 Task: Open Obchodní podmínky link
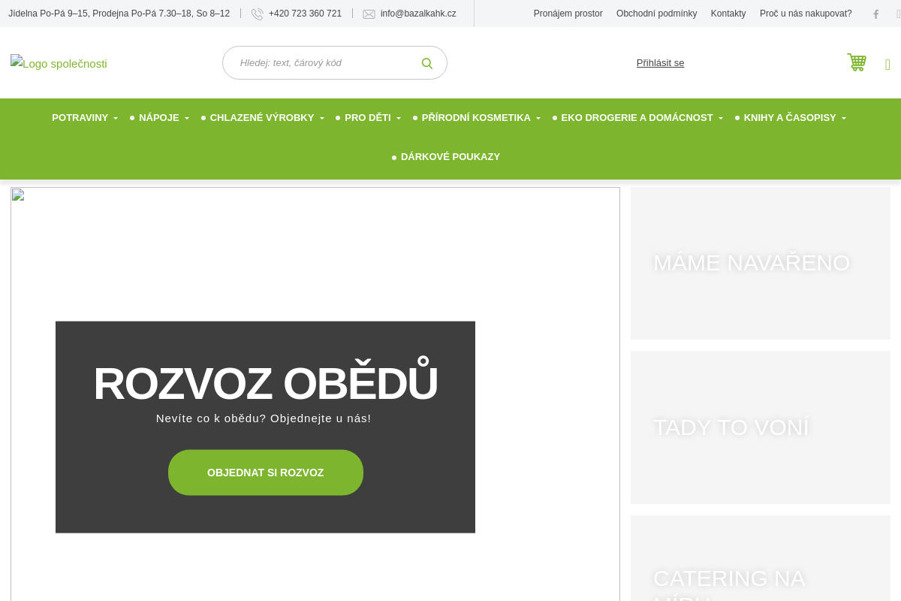pyautogui.click(x=657, y=14)
